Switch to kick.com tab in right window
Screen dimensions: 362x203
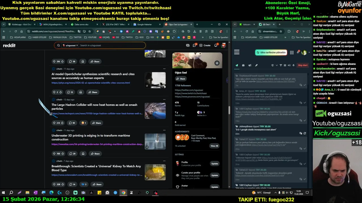pyautogui.click(x=247, y=25)
